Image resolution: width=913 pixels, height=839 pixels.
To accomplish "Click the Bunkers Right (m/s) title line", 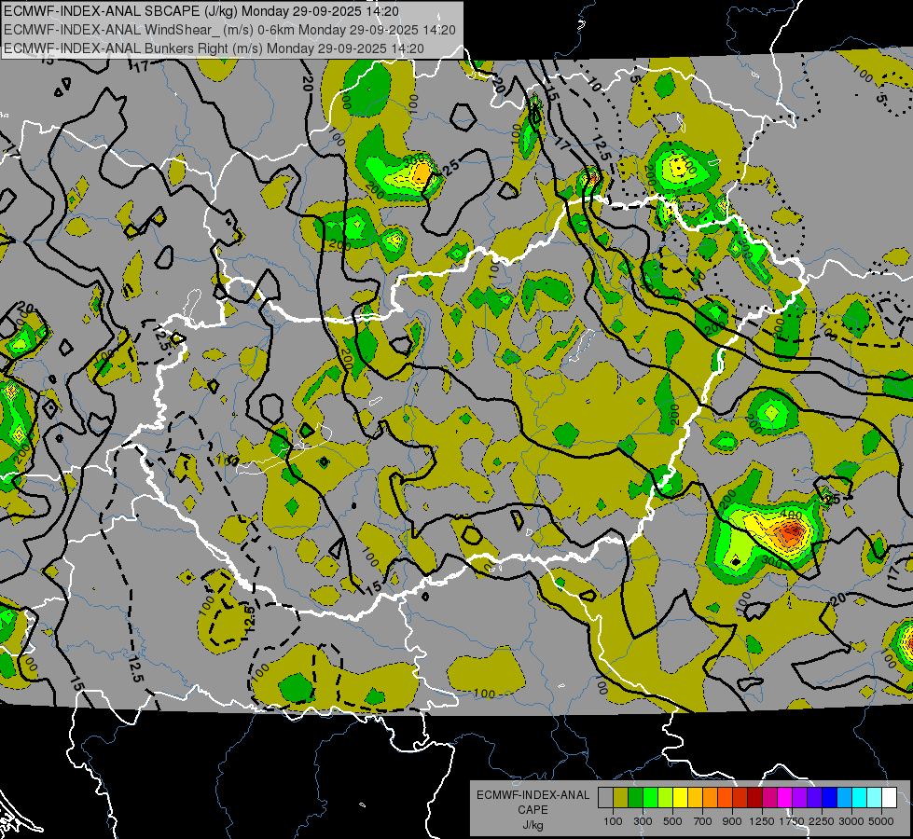I will [x=214, y=48].
